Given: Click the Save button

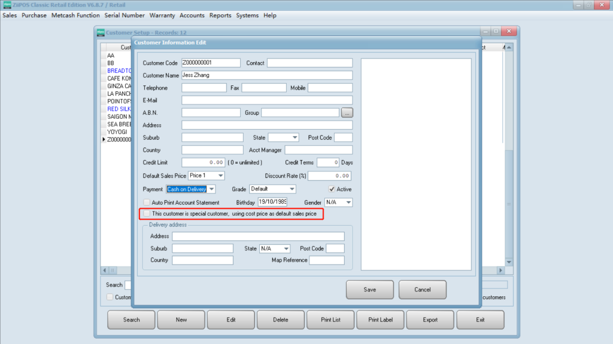Looking at the screenshot, I should click(x=369, y=290).
